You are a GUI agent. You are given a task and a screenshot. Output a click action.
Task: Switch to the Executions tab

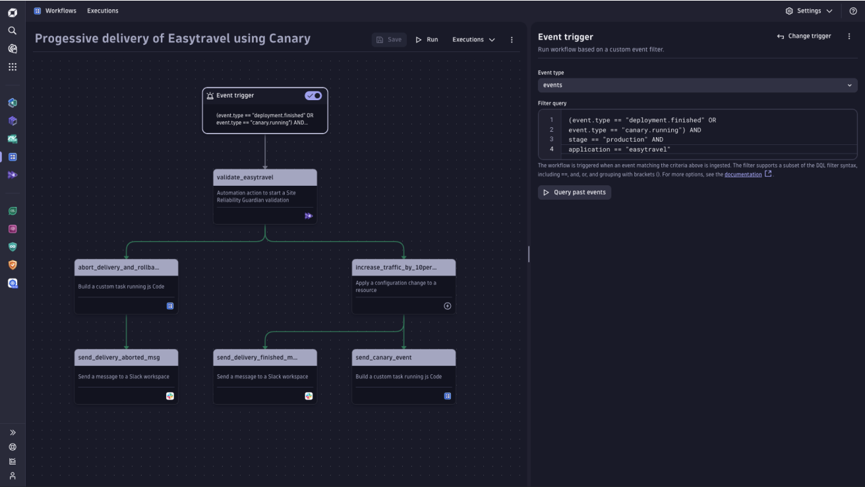[103, 11]
